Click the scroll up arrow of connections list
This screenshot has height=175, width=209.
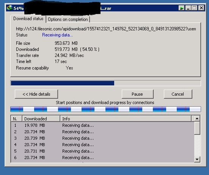pos(197,118)
